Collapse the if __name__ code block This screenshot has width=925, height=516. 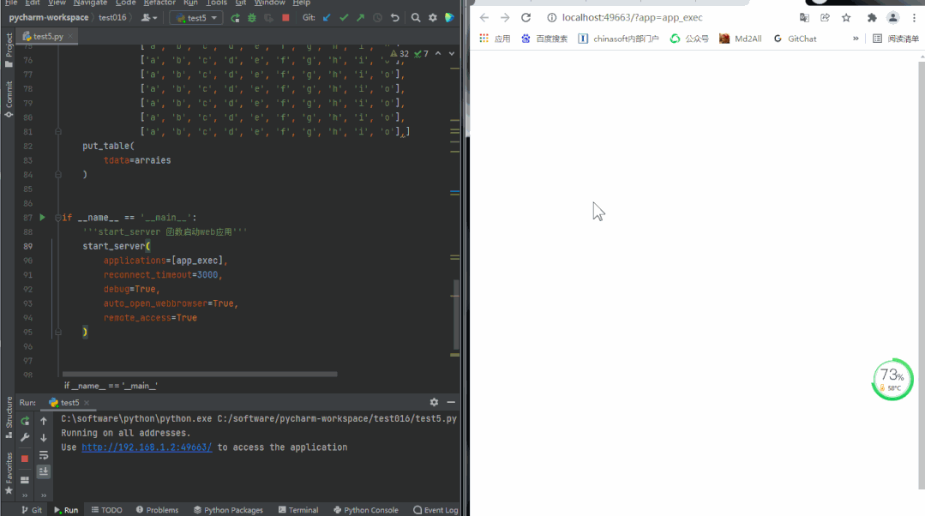tap(57, 218)
